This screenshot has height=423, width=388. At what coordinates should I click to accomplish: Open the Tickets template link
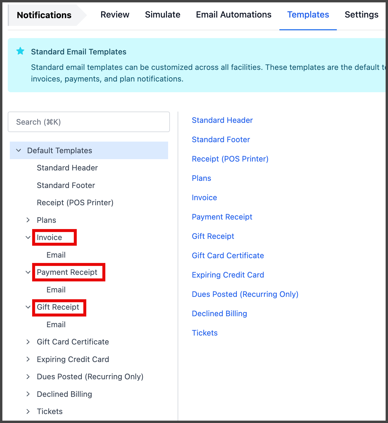[x=205, y=333]
